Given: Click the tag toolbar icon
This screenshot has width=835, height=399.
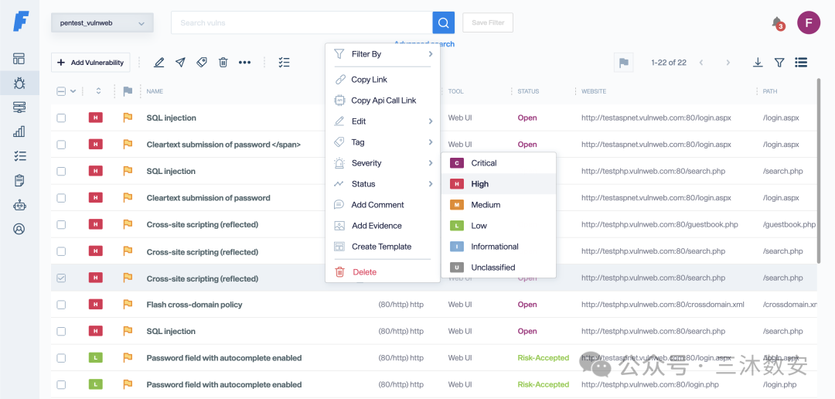Looking at the screenshot, I should [202, 63].
